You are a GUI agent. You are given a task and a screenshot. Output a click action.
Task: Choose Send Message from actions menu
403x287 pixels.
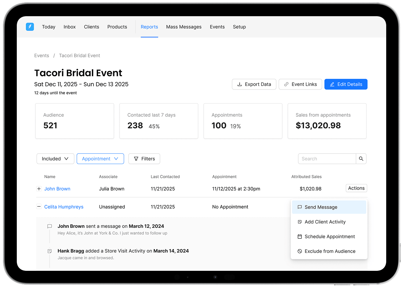(329, 207)
